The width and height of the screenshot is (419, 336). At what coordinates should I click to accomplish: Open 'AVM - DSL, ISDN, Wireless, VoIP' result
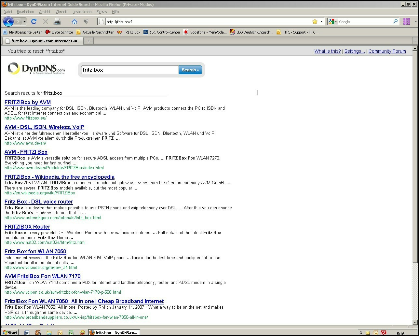coord(44,127)
